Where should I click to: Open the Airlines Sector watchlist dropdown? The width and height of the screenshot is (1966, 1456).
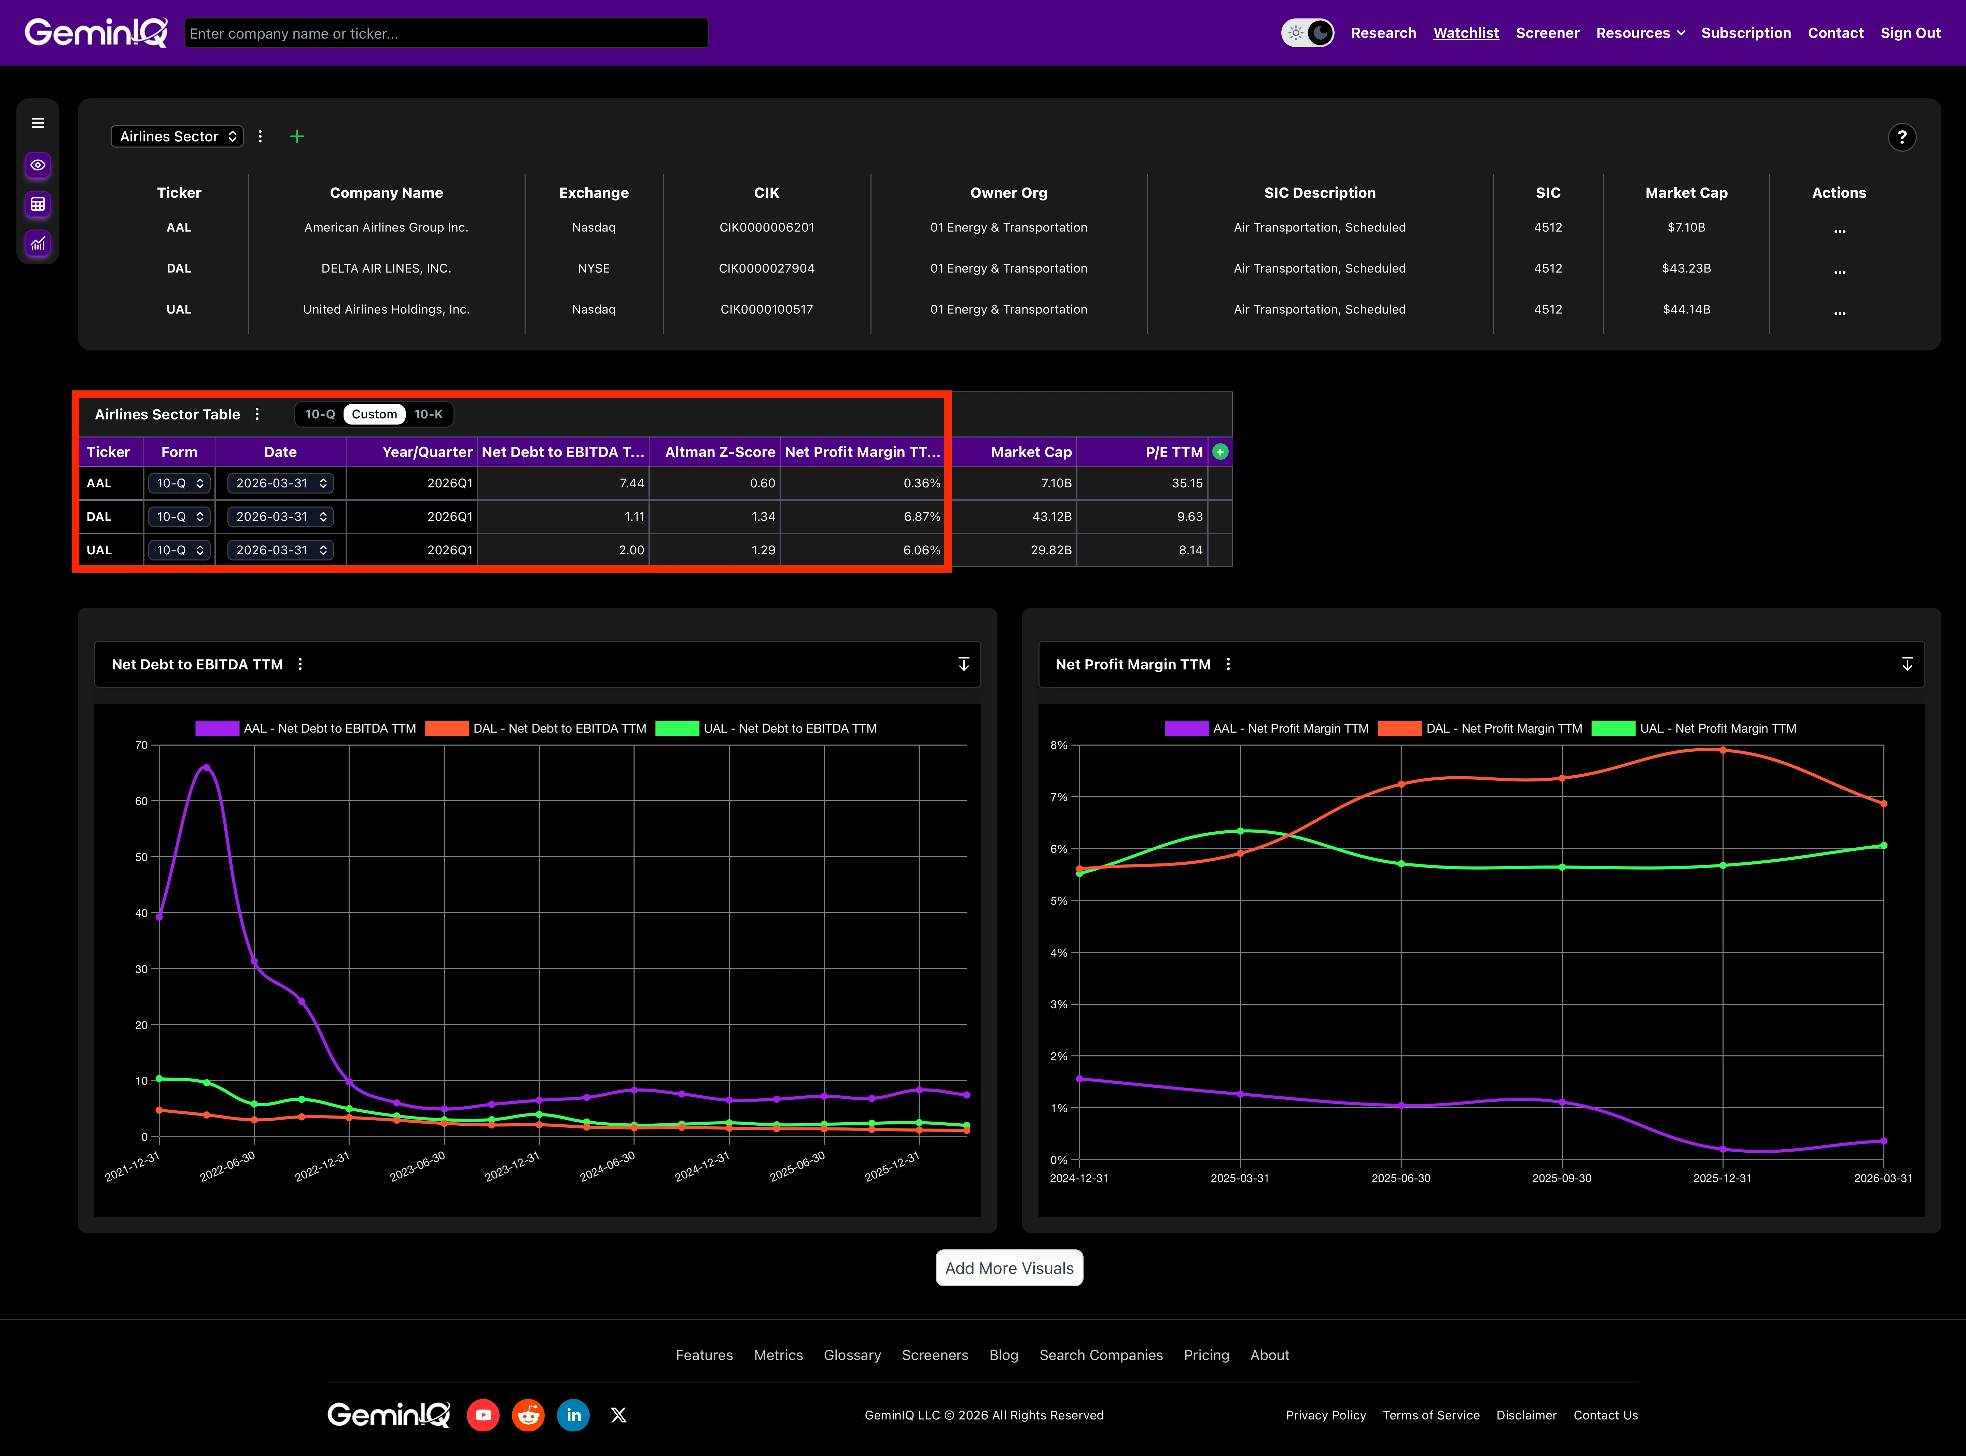(177, 137)
